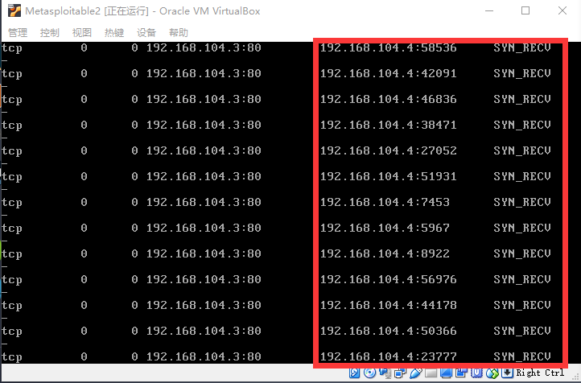The image size is (581, 383).
Task: Click foreign address 192.168.104.4:8922
Action: tap(385, 253)
